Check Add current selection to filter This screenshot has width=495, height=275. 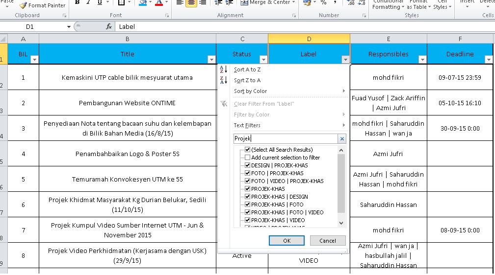click(x=247, y=158)
